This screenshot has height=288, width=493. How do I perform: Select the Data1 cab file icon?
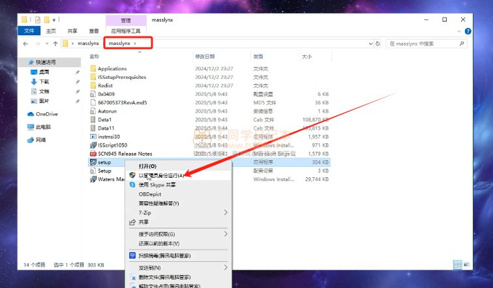pos(93,119)
